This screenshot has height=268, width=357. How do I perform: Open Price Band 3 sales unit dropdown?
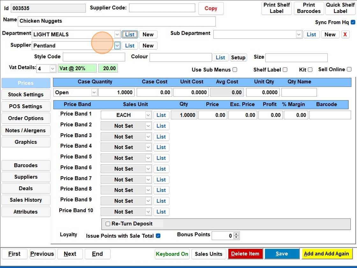coord(148,137)
